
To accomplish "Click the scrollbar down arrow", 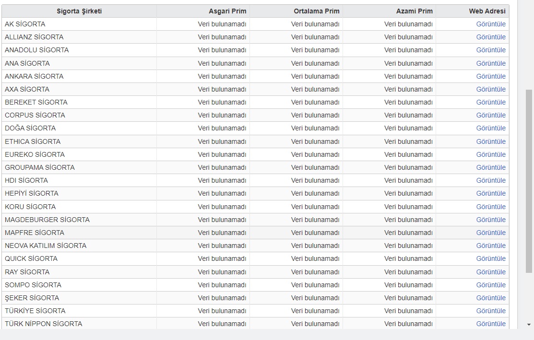I will (x=529, y=325).
